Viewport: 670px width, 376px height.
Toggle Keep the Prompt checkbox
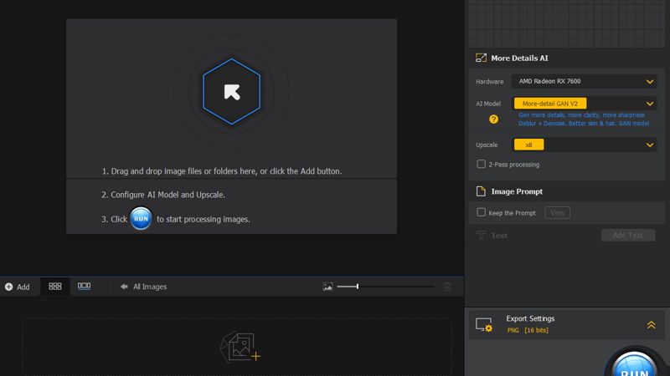tap(481, 212)
